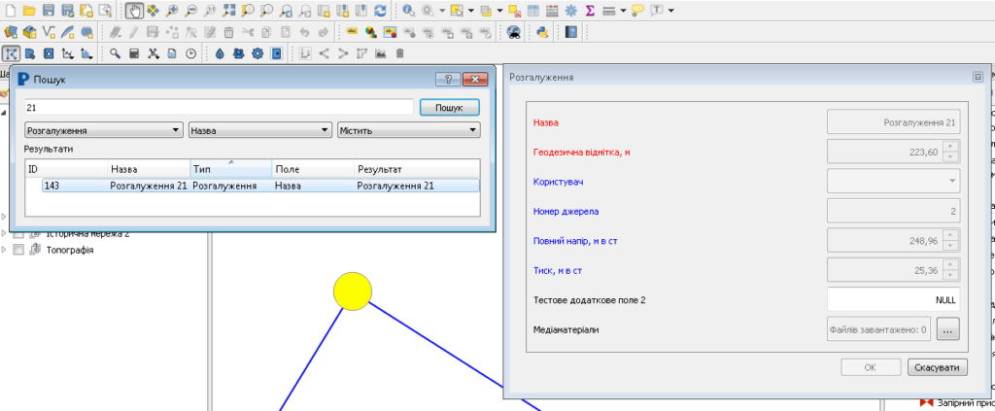Sort results by the ID column header
995x411 pixels.
tap(66, 169)
